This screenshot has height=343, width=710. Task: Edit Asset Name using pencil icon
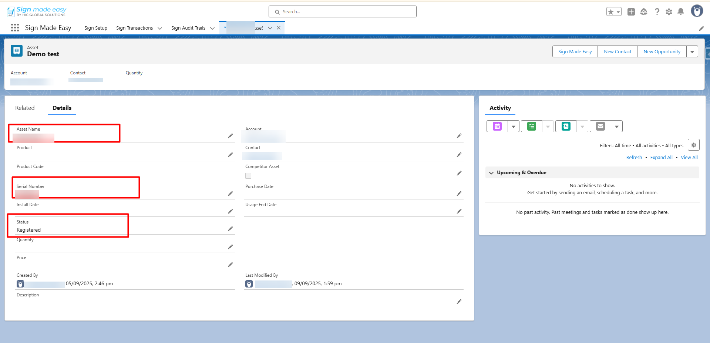click(x=231, y=136)
